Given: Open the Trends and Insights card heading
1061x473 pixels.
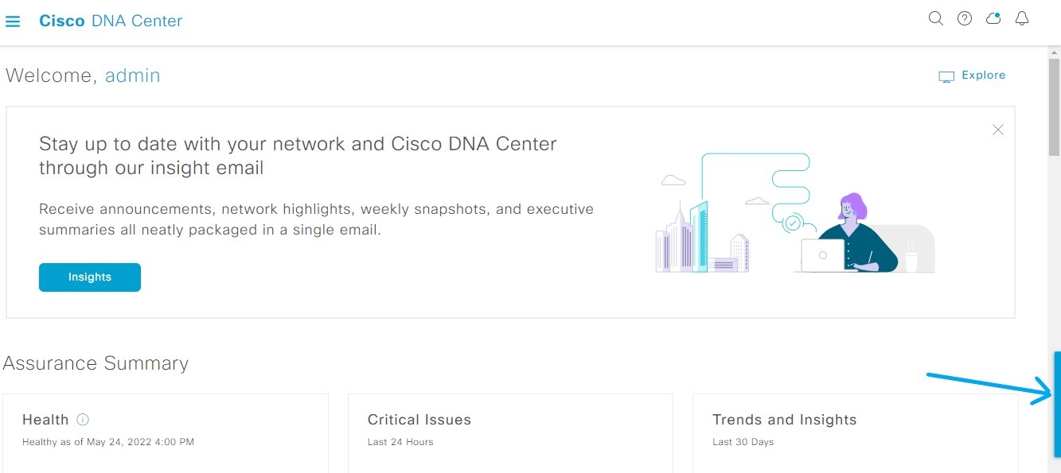Looking at the screenshot, I should pyautogui.click(x=784, y=420).
